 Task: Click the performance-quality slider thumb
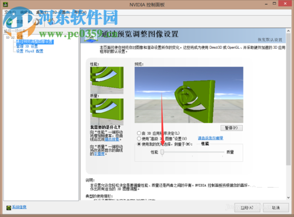click(162, 152)
